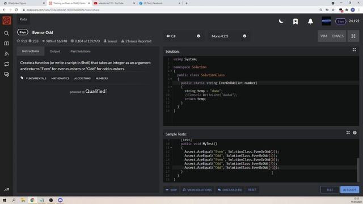Viewport: 363px width, 204px height.
Task: Open the bookmark star collections icon
Action: [296, 22]
